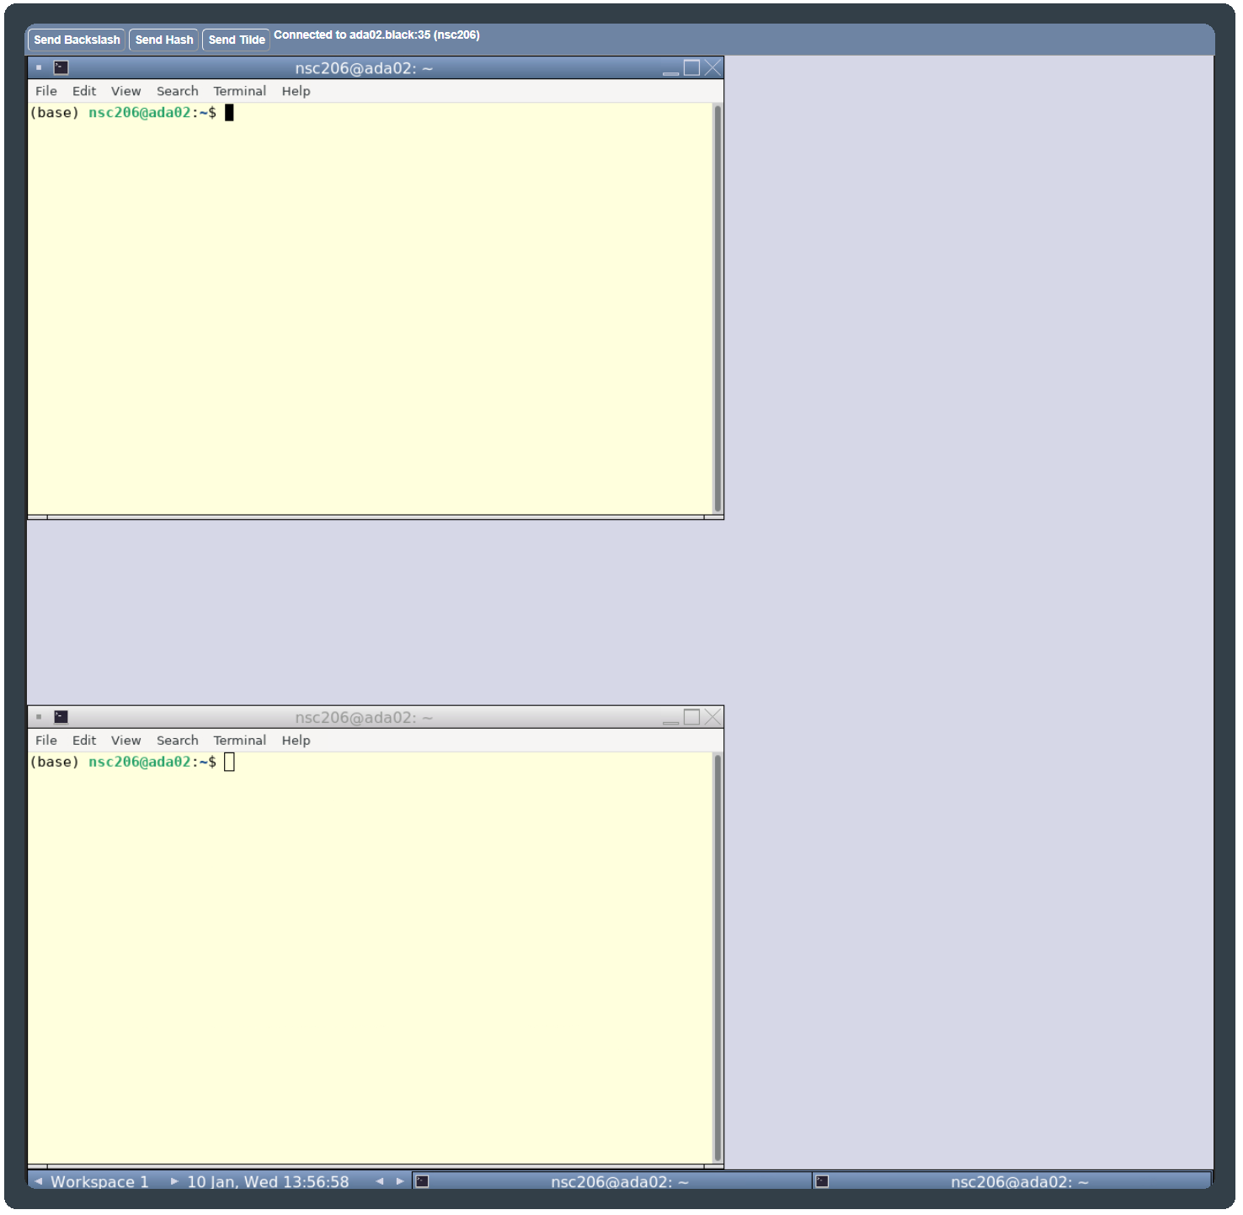Viewport: 1243px width, 1215px height.
Task: Open Edit menu in bottom terminal window
Action: point(84,741)
